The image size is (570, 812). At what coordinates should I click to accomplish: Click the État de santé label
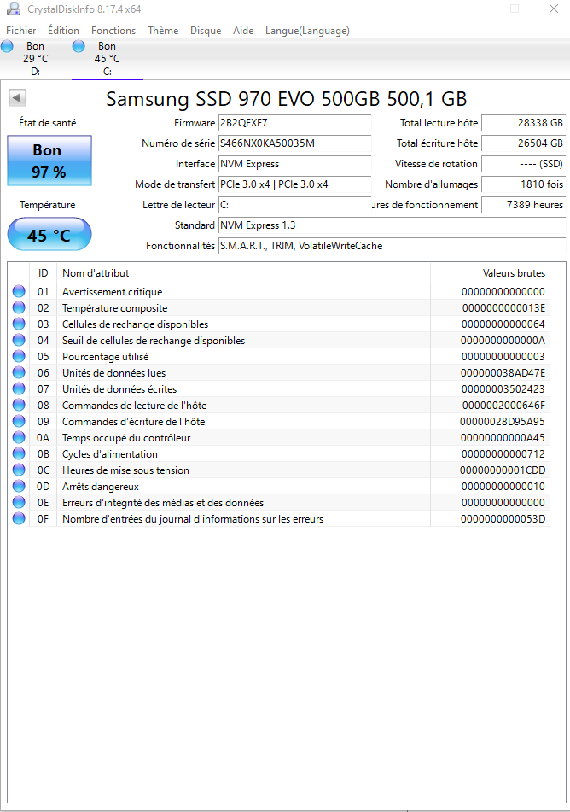48,123
